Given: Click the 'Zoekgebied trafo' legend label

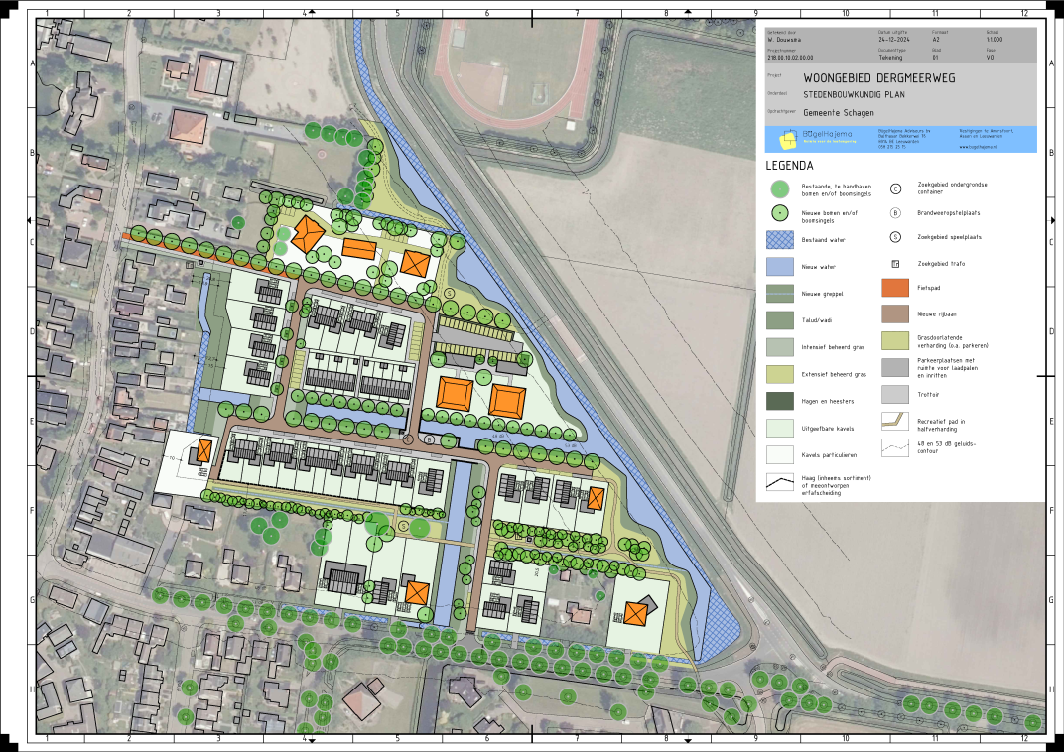Looking at the screenshot, I should (x=941, y=264).
